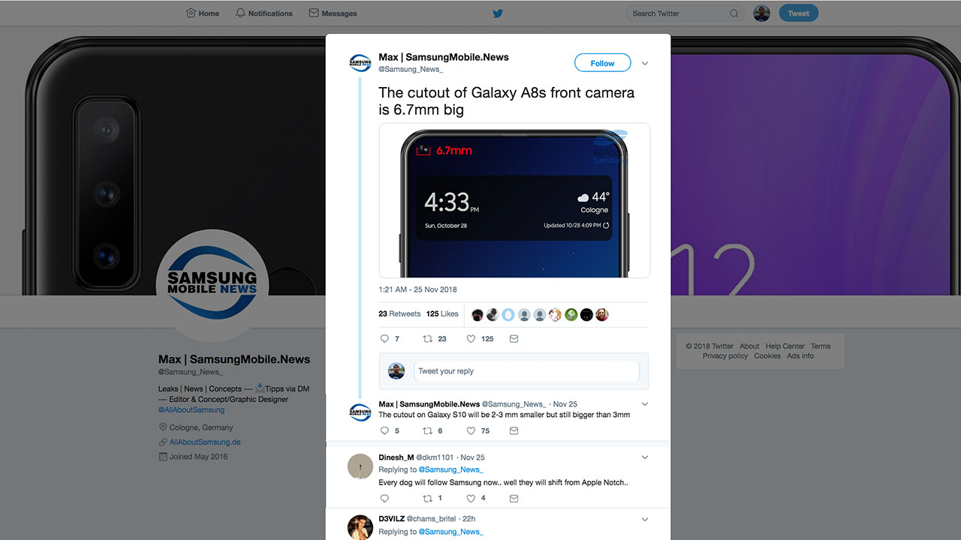961x540 pixels.
Task: Open Dinesh_M's profile avatar
Action: coord(360,466)
